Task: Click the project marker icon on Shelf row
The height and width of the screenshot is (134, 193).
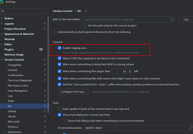Action: 45,101
